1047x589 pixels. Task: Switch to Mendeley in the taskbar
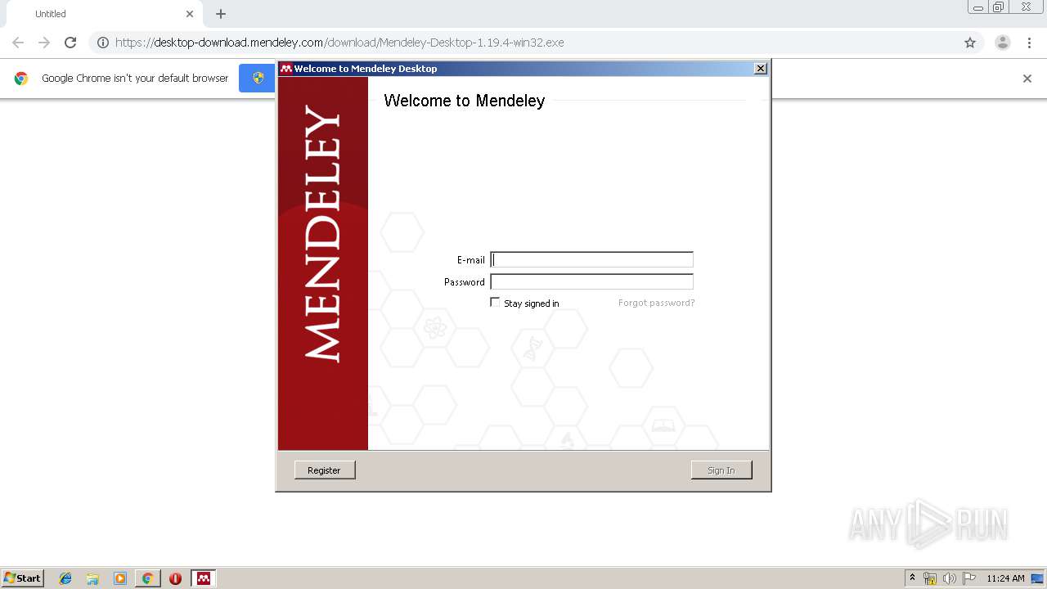(204, 578)
